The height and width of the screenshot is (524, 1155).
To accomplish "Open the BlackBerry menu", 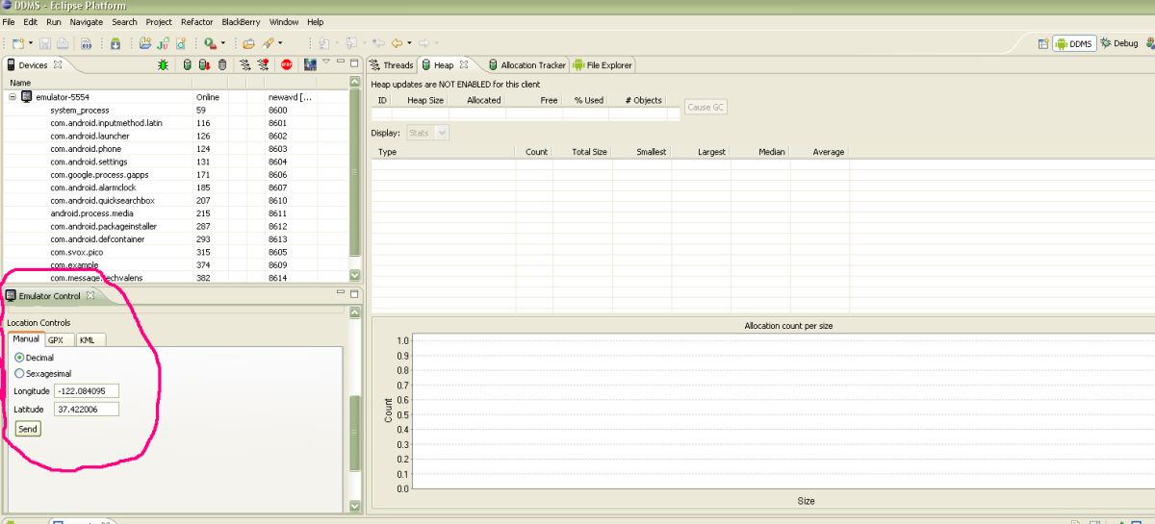I will (241, 22).
